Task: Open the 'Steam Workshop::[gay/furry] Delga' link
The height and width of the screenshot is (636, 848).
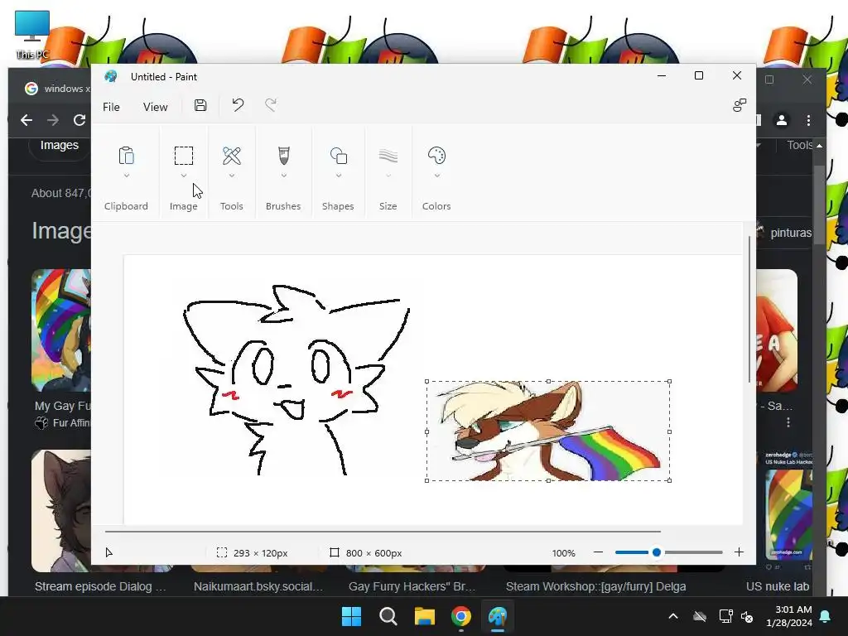Action: click(595, 586)
